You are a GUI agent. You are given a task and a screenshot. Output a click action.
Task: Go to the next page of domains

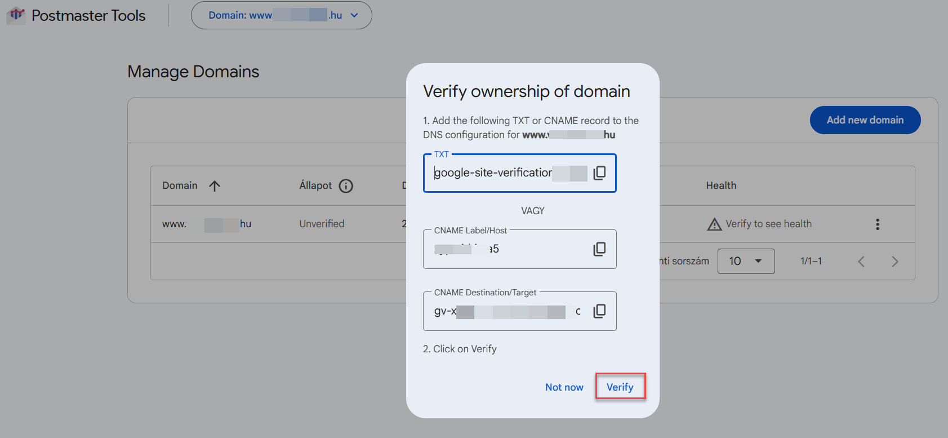[x=895, y=262]
